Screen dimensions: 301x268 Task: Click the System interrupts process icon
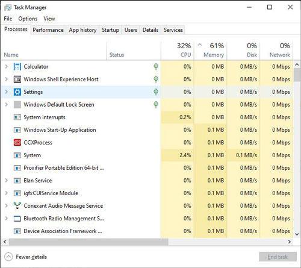click(17, 117)
